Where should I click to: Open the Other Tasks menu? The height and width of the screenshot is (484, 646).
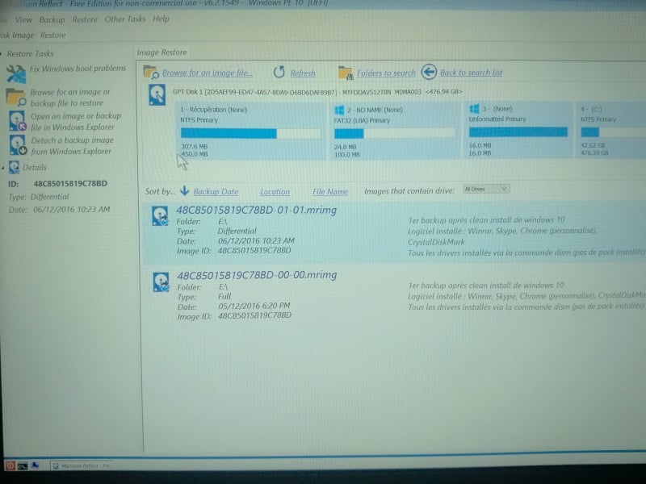tap(125, 19)
